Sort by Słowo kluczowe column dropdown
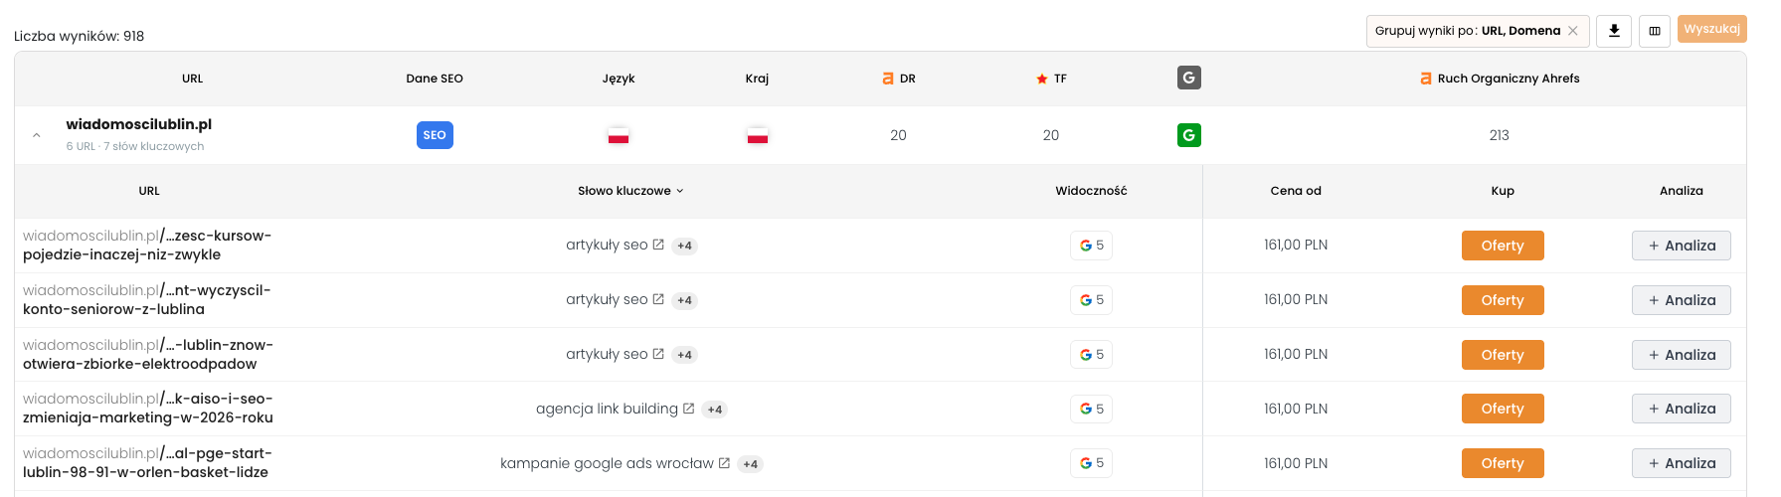The width and height of the screenshot is (1781, 497). (630, 191)
